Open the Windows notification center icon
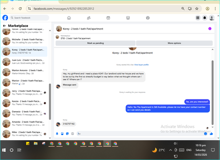 pyautogui.click(x=213, y=150)
